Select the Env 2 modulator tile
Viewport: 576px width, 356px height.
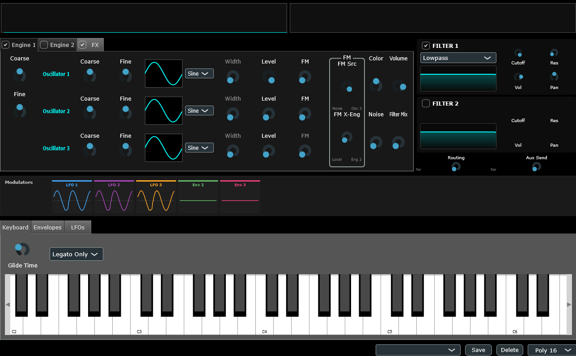click(x=198, y=197)
